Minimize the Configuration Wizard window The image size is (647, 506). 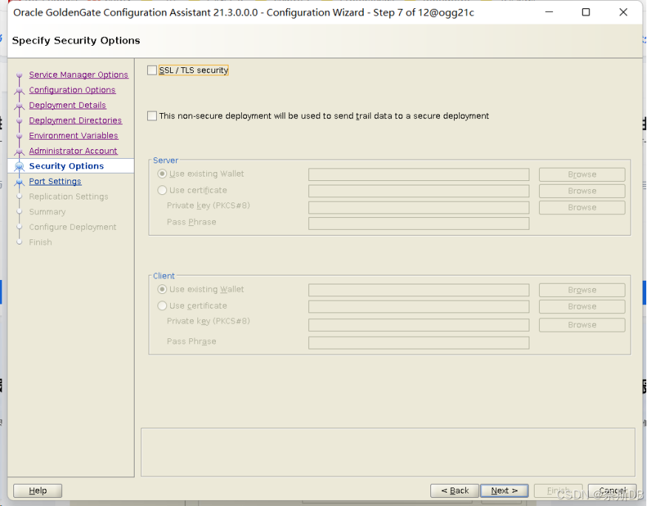click(x=549, y=13)
